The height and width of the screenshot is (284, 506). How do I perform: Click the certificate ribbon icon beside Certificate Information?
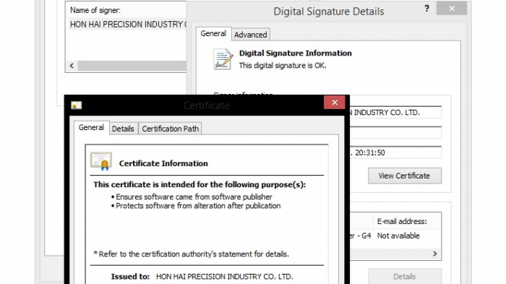[101, 161]
